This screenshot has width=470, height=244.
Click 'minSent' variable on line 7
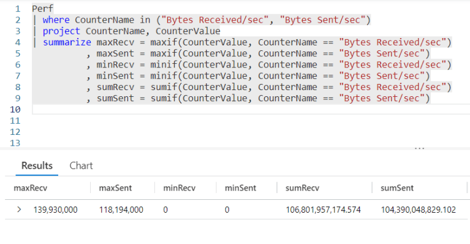(115, 76)
